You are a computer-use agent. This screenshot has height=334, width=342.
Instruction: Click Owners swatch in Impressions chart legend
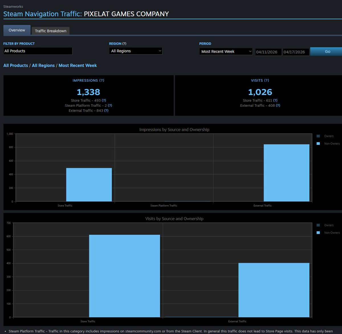click(x=318, y=136)
